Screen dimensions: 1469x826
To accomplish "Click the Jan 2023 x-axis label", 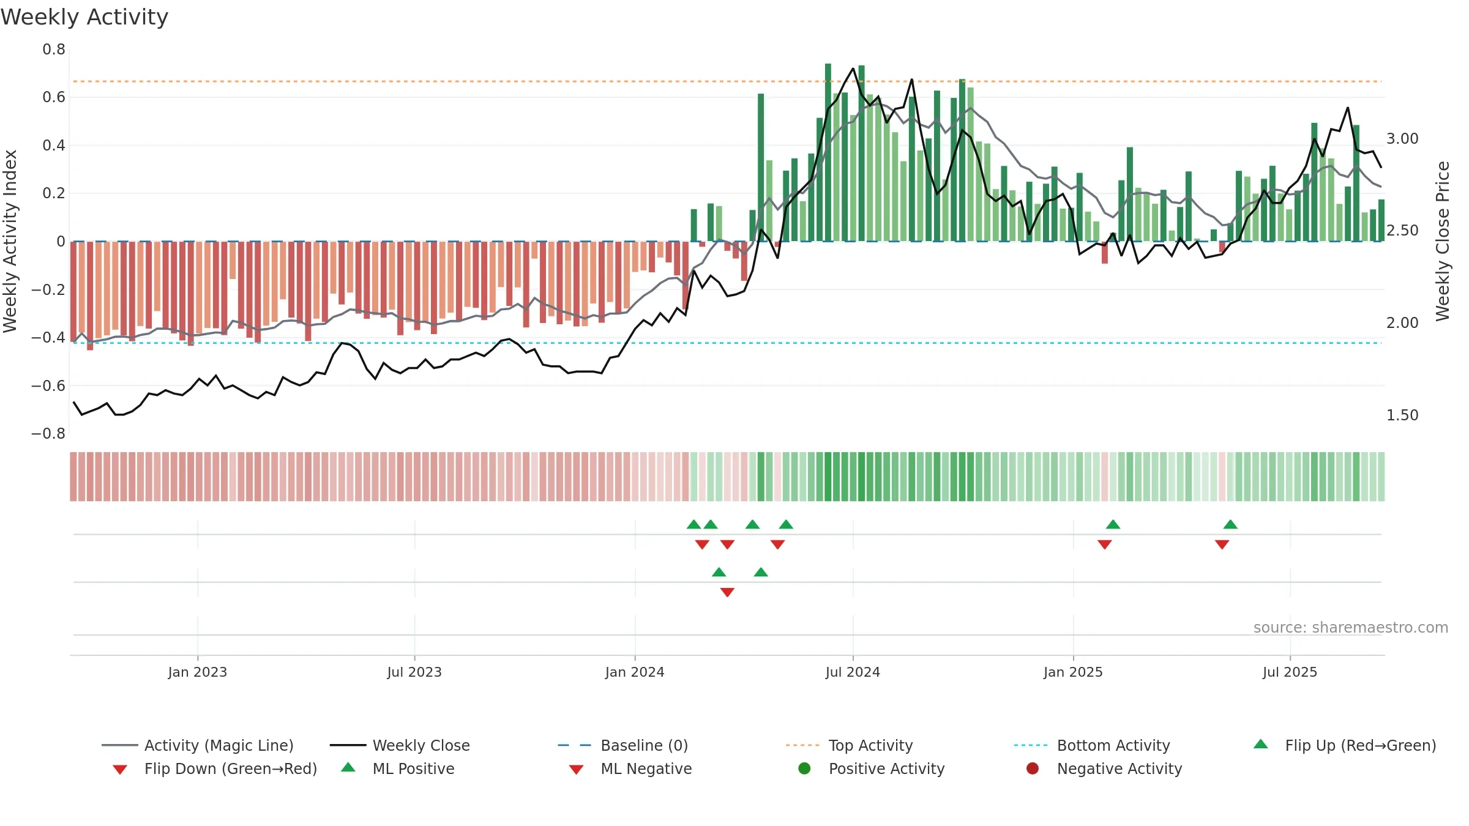I will point(198,672).
